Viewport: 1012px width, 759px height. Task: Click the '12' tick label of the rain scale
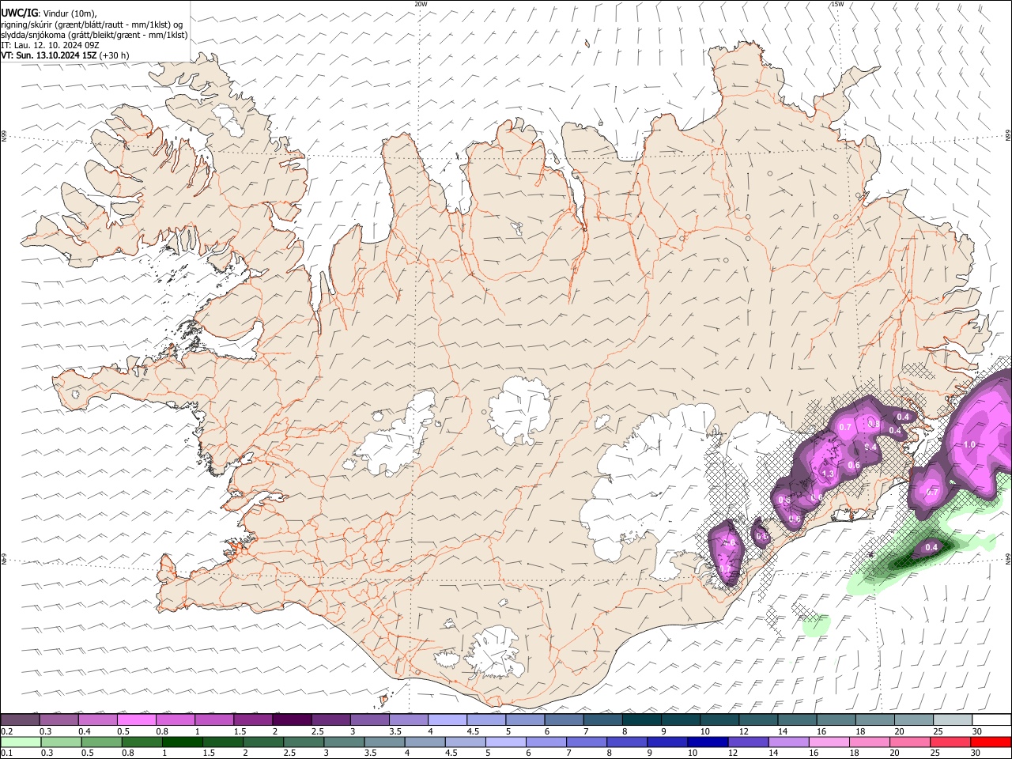tap(733, 753)
